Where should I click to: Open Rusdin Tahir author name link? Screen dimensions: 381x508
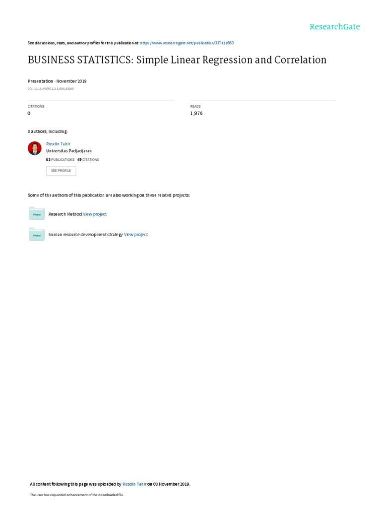tap(59, 144)
